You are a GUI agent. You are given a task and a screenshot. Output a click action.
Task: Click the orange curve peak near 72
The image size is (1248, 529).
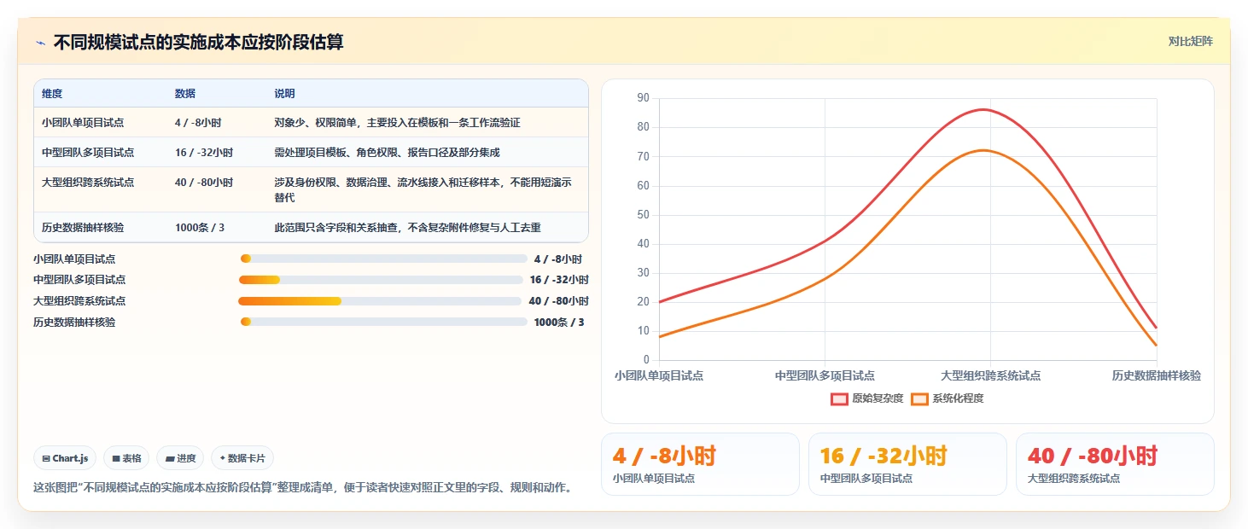[x=984, y=150]
